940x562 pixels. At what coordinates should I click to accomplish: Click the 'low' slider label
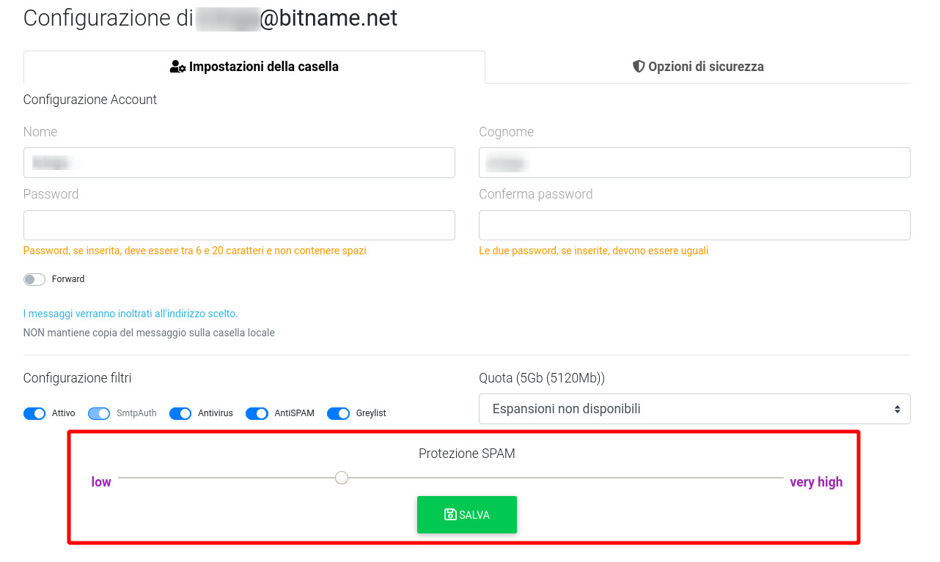[x=101, y=481]
